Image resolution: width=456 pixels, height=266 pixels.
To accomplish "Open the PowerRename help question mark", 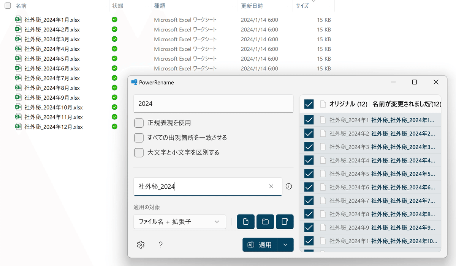I will click(x=161, y=245).
